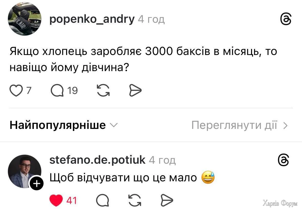
Task: Click Threads logo beside popenko_andry post
Action: pyautogui.click(x=286, y=20)
